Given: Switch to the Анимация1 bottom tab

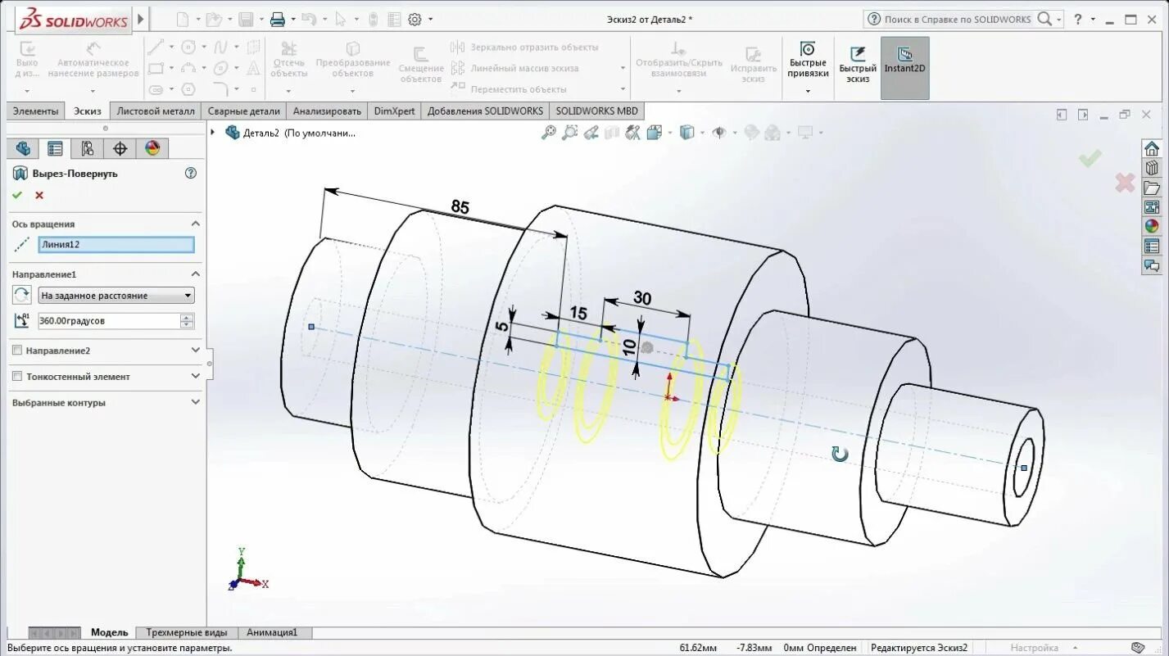Looking at the screenshot, I should (x=272, y=632).
